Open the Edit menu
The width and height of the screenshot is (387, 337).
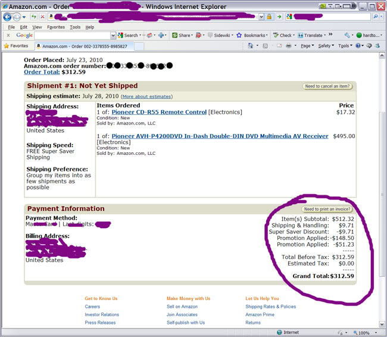tap(23, 27)
